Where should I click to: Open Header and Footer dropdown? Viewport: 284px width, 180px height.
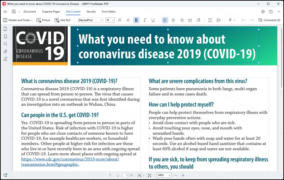[18, 20]
